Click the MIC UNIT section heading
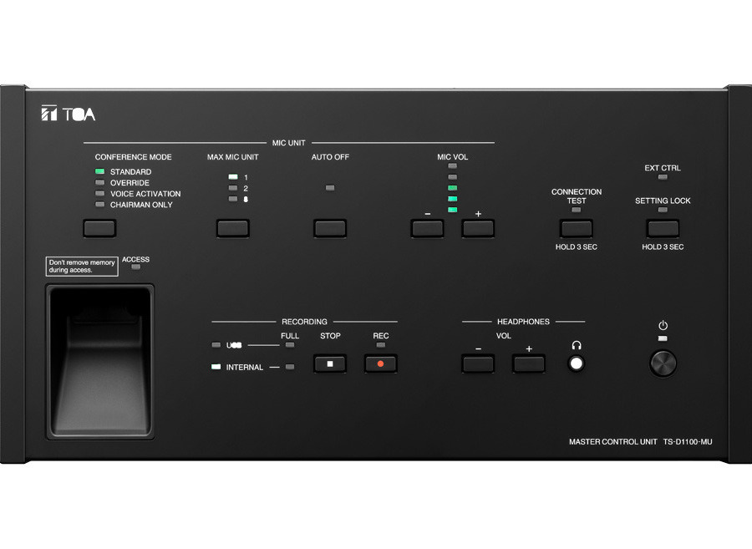 tap(289, 143)
